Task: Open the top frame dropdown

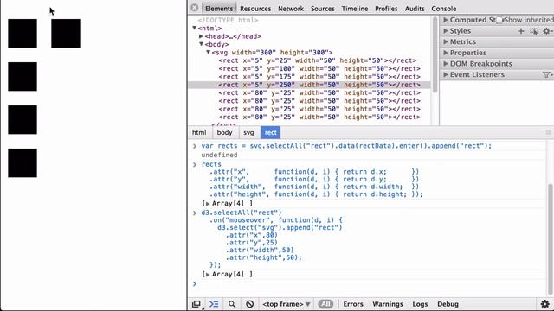Action: [x=287, y=304]
